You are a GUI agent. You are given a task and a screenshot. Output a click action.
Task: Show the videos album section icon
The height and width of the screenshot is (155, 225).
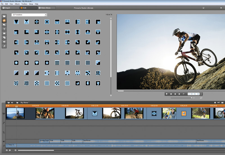pyautogui.click(x=4, y=16)
